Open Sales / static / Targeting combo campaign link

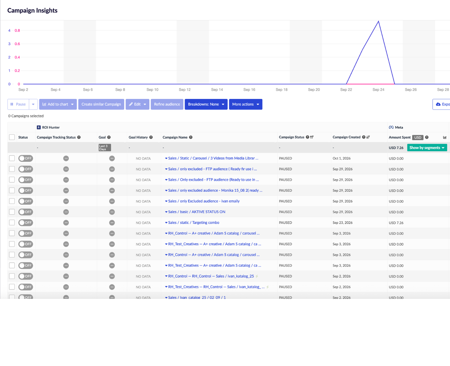[x=194, y=223]
